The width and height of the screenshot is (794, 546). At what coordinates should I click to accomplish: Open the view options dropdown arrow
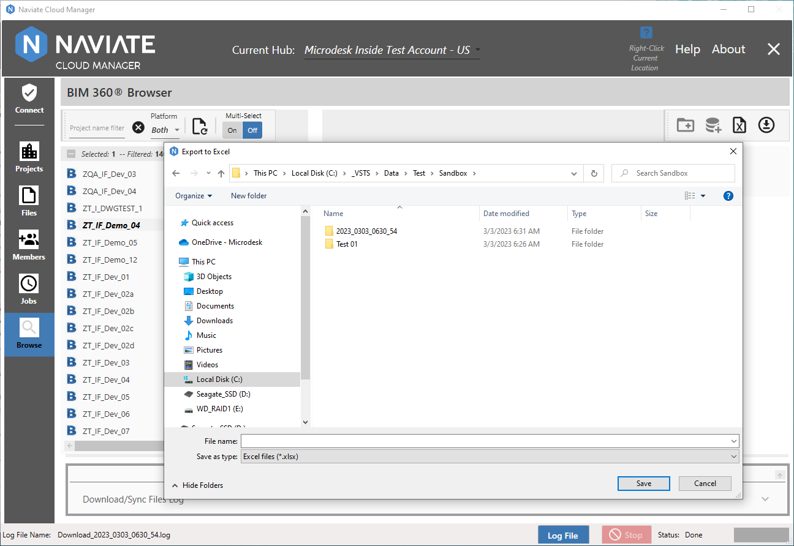[703, 196]
